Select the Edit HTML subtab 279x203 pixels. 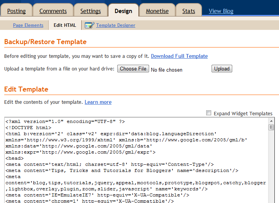(x=65, y=25)
